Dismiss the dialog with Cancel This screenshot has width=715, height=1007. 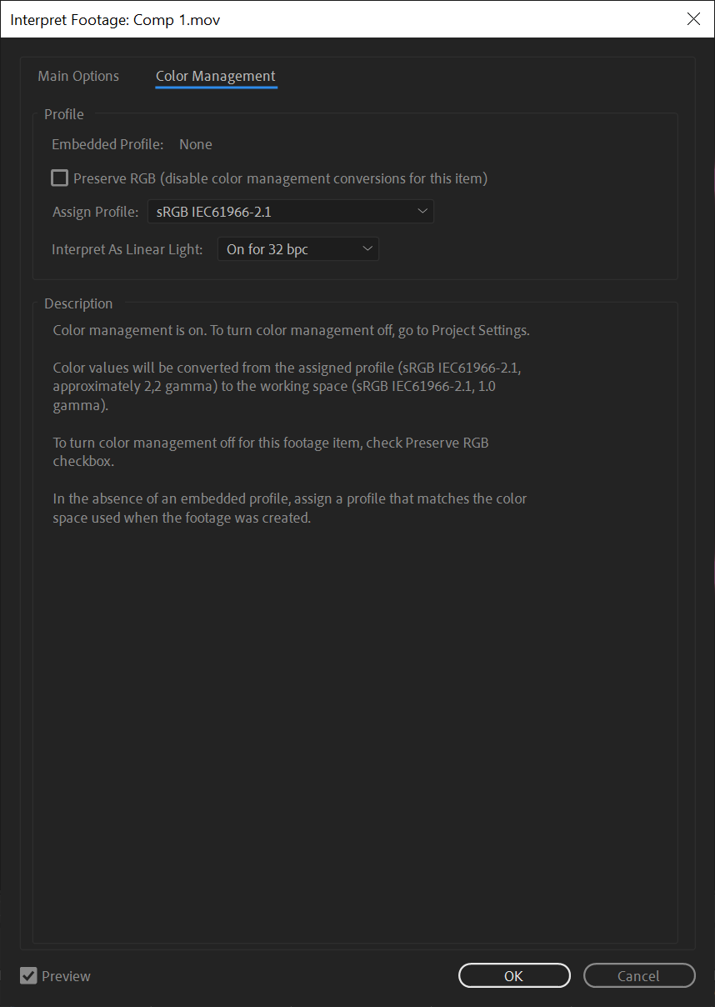638,975
